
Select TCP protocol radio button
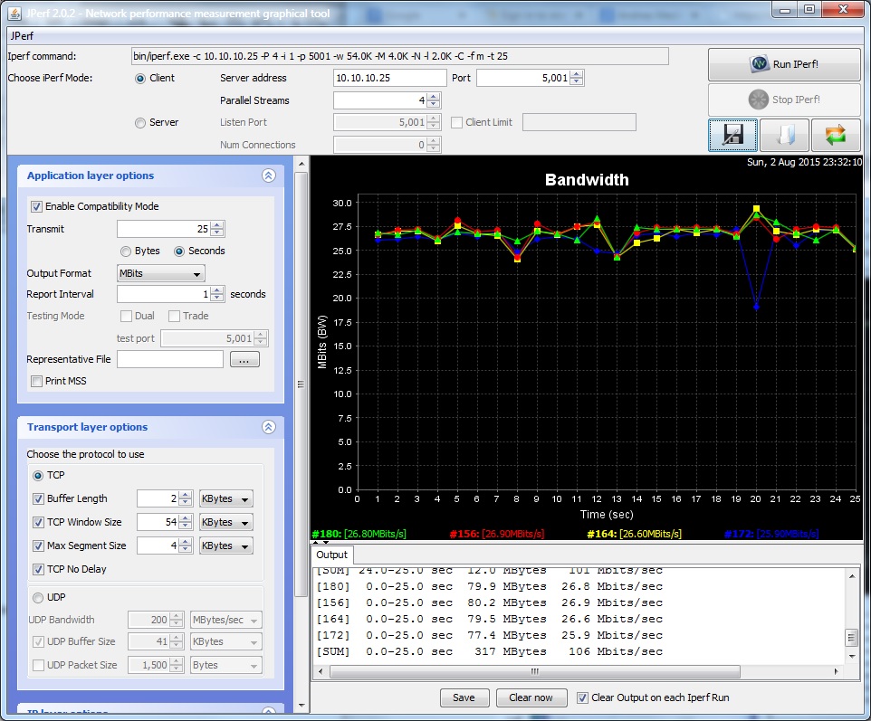point(38,476)
